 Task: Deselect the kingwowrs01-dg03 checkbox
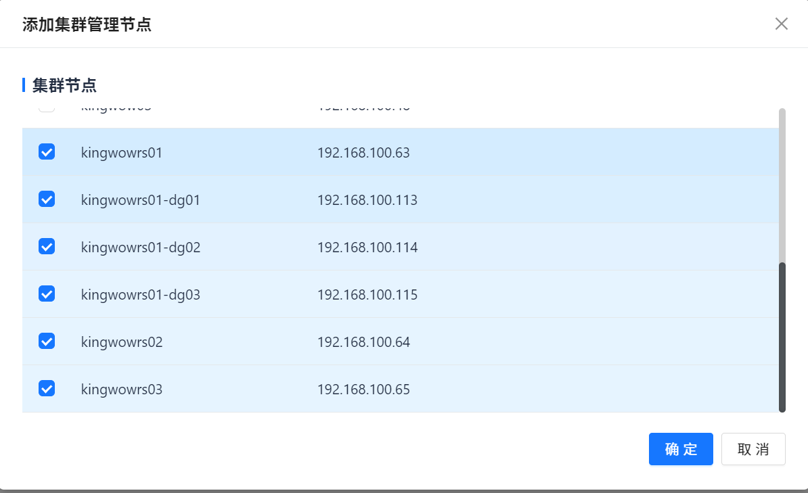click(47, 294)
